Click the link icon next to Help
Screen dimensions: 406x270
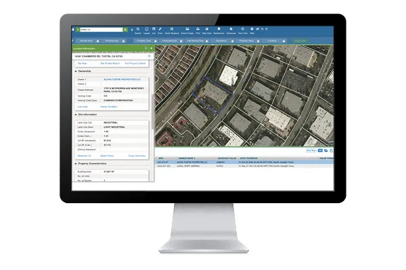point(258,29)
